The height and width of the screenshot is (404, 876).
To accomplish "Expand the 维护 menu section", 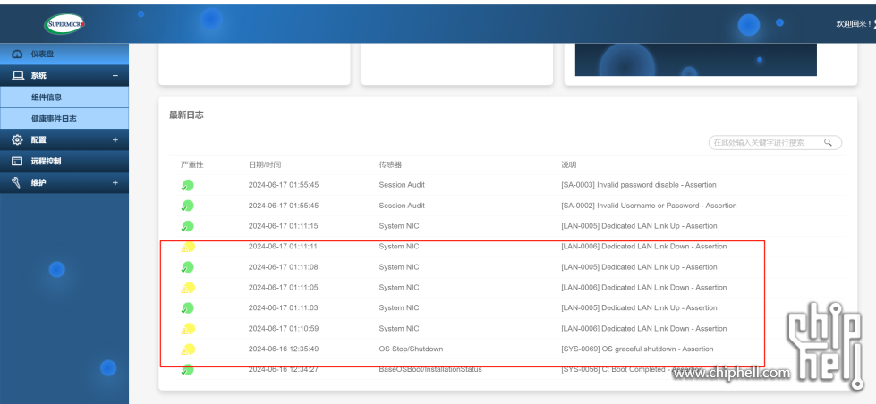I will point(115,182).
